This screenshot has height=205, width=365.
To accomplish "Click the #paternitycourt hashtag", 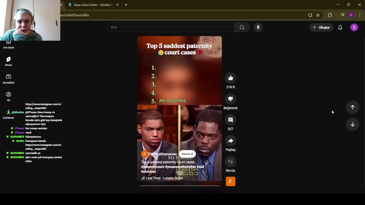I will point(153,167).
